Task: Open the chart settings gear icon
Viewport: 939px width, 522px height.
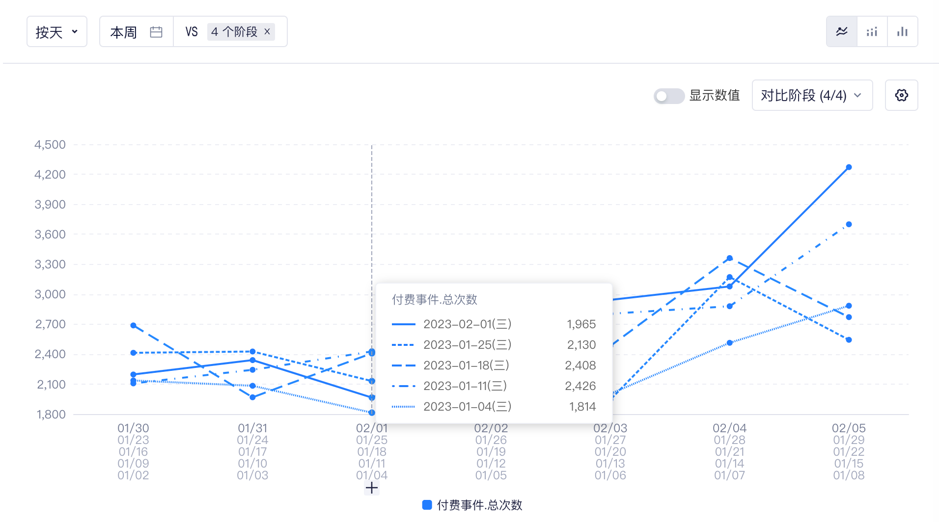Action: (902, 95)
